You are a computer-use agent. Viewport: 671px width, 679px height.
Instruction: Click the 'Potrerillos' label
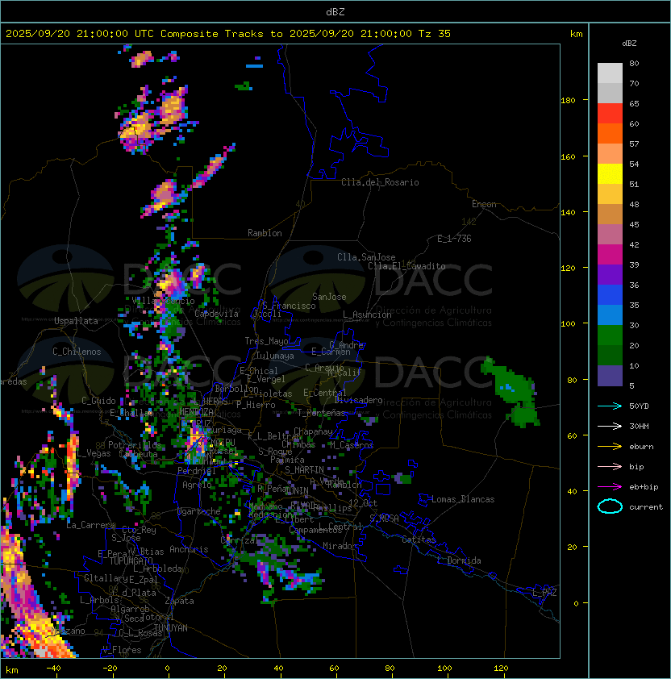click(135, 445)
